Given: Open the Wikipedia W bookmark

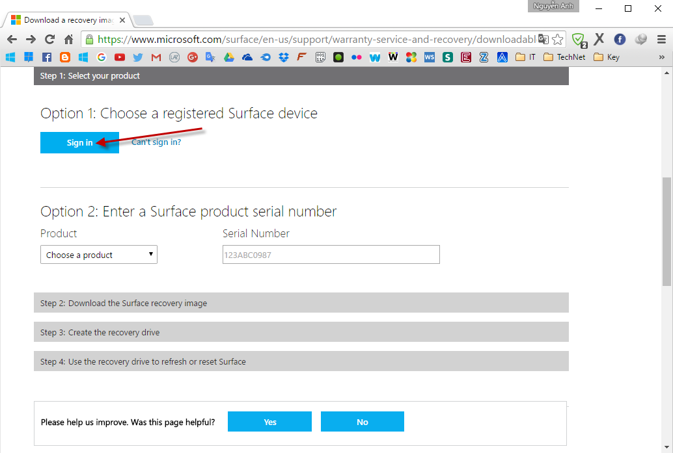Looking at the screenshot, I should pos(392,57).
